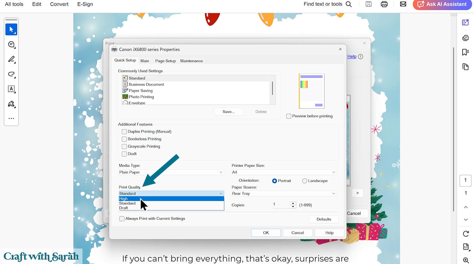
Task: Select the Add Text box tool
Action: click(x=11, y=89)
